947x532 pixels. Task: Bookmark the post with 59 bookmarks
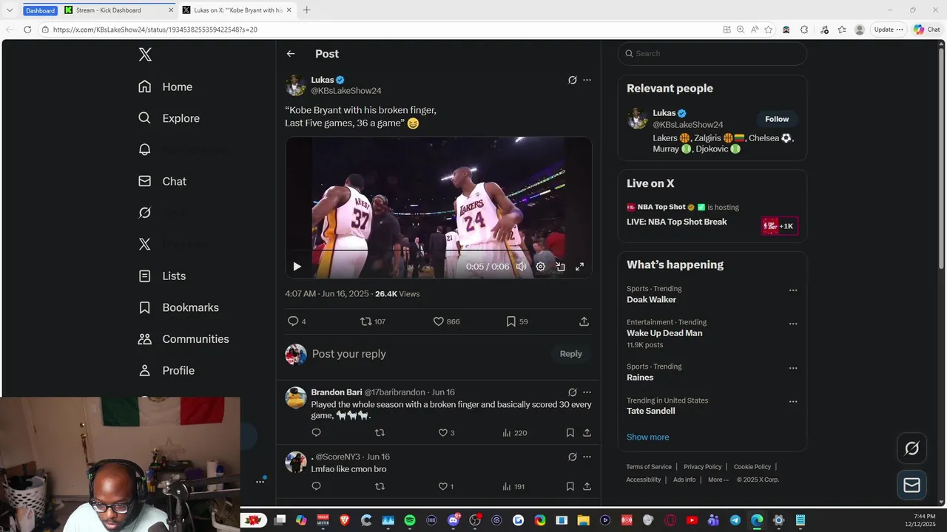(516, 321)
